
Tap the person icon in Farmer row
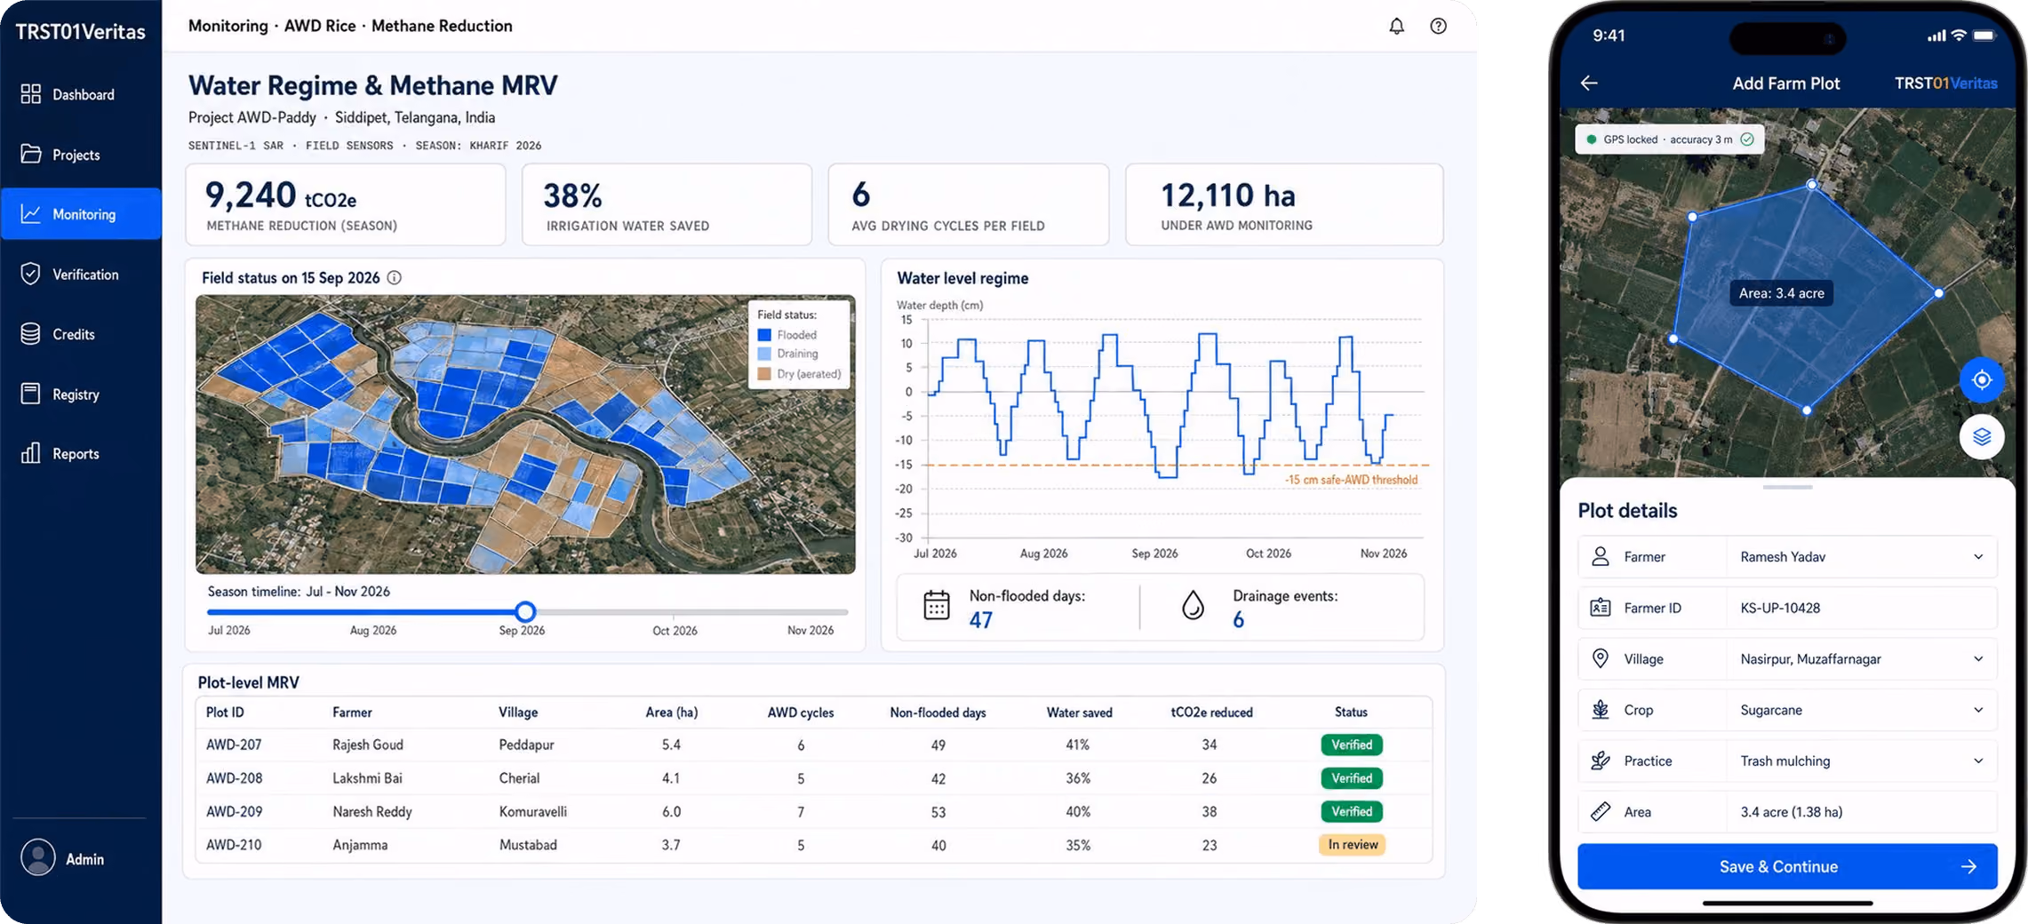coord(1600,556)
